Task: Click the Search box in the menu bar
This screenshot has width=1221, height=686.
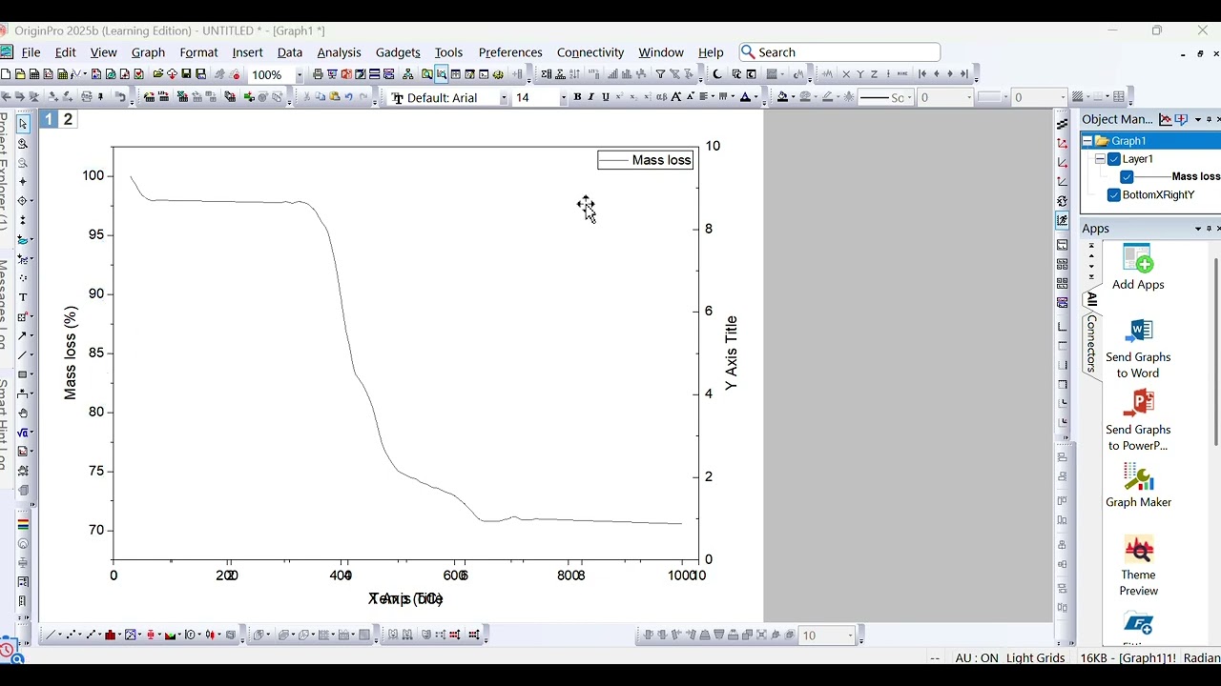Action: click(839, 52)
